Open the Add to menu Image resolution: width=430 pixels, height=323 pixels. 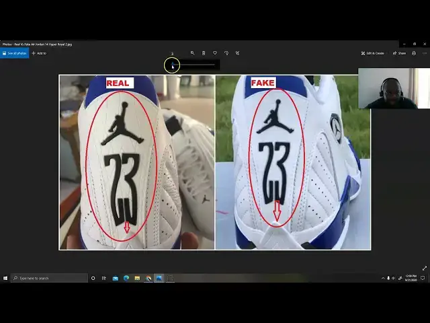[39, 53]
